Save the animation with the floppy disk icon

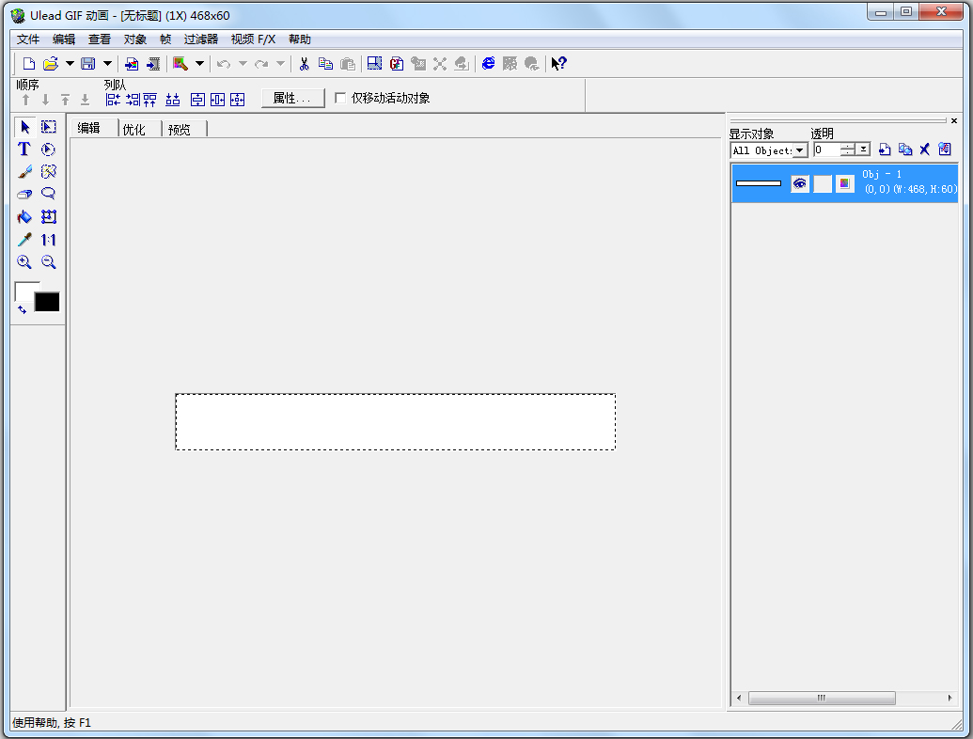[x=88, y=63]
